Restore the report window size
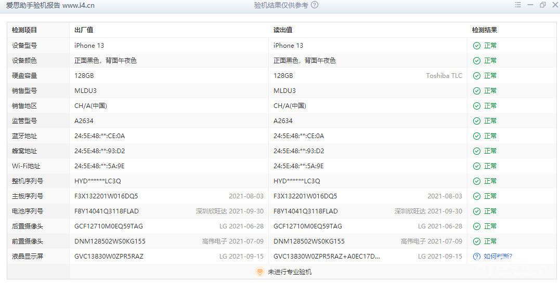 542,5
